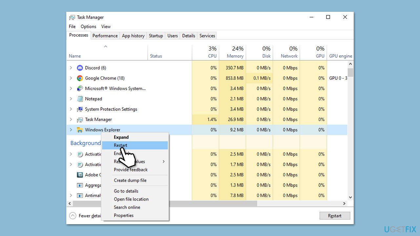Click the 26.9 MB memory value
This screenshot has width=420, height=236.
coord(236,120)
